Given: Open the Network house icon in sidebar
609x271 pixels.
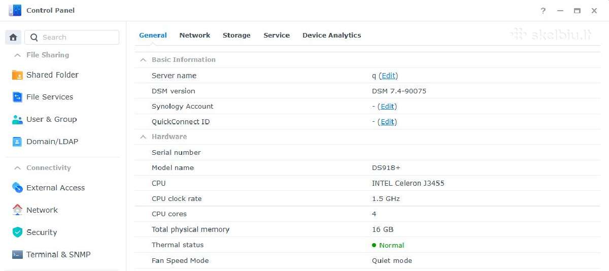Looking at the screenshot, I should point(17,210).
